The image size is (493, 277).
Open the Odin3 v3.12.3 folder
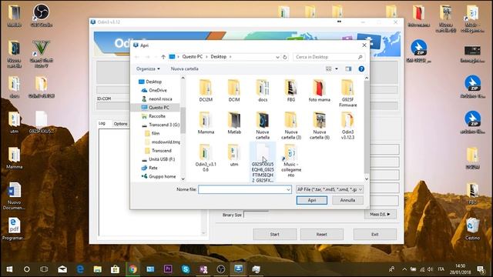347,125
